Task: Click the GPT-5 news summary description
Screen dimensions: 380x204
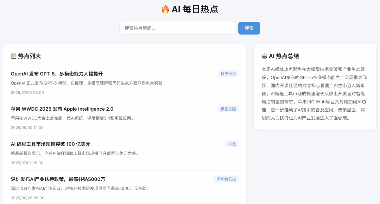Action: pyautogui.click(x=88, y=83)
